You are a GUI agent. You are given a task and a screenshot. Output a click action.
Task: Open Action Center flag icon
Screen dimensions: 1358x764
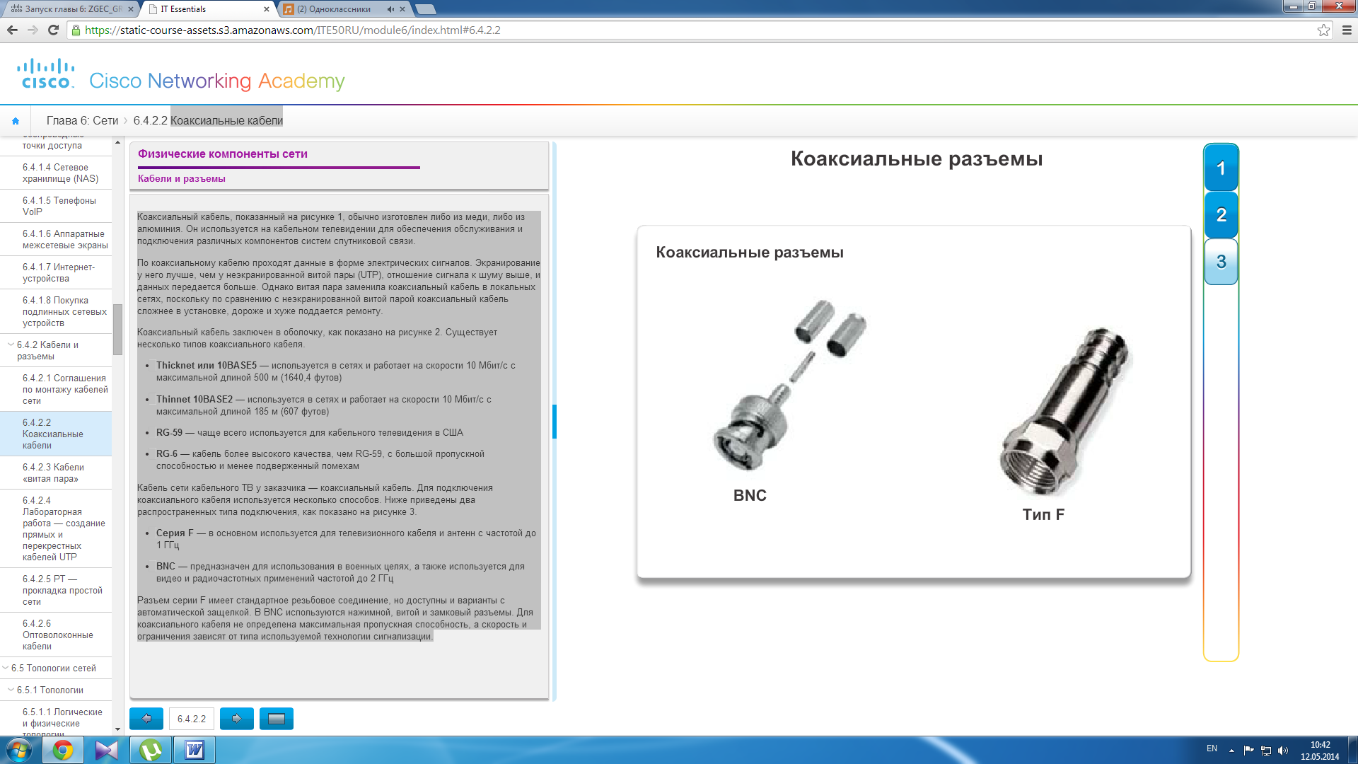coord(1248,751)
